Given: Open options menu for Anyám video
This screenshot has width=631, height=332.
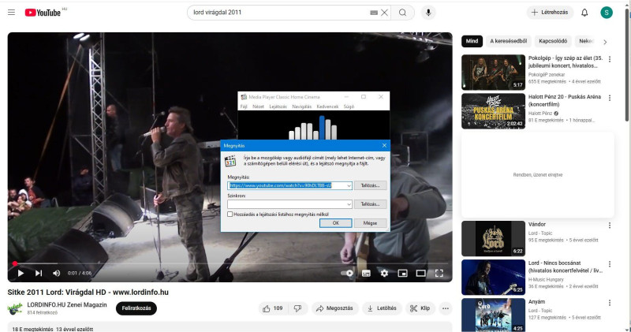Looking at the screenshot, I should (x=610, y=303).
